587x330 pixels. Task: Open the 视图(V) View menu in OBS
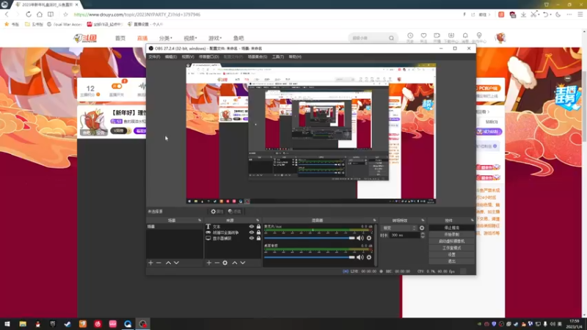(x=188, y=57)
